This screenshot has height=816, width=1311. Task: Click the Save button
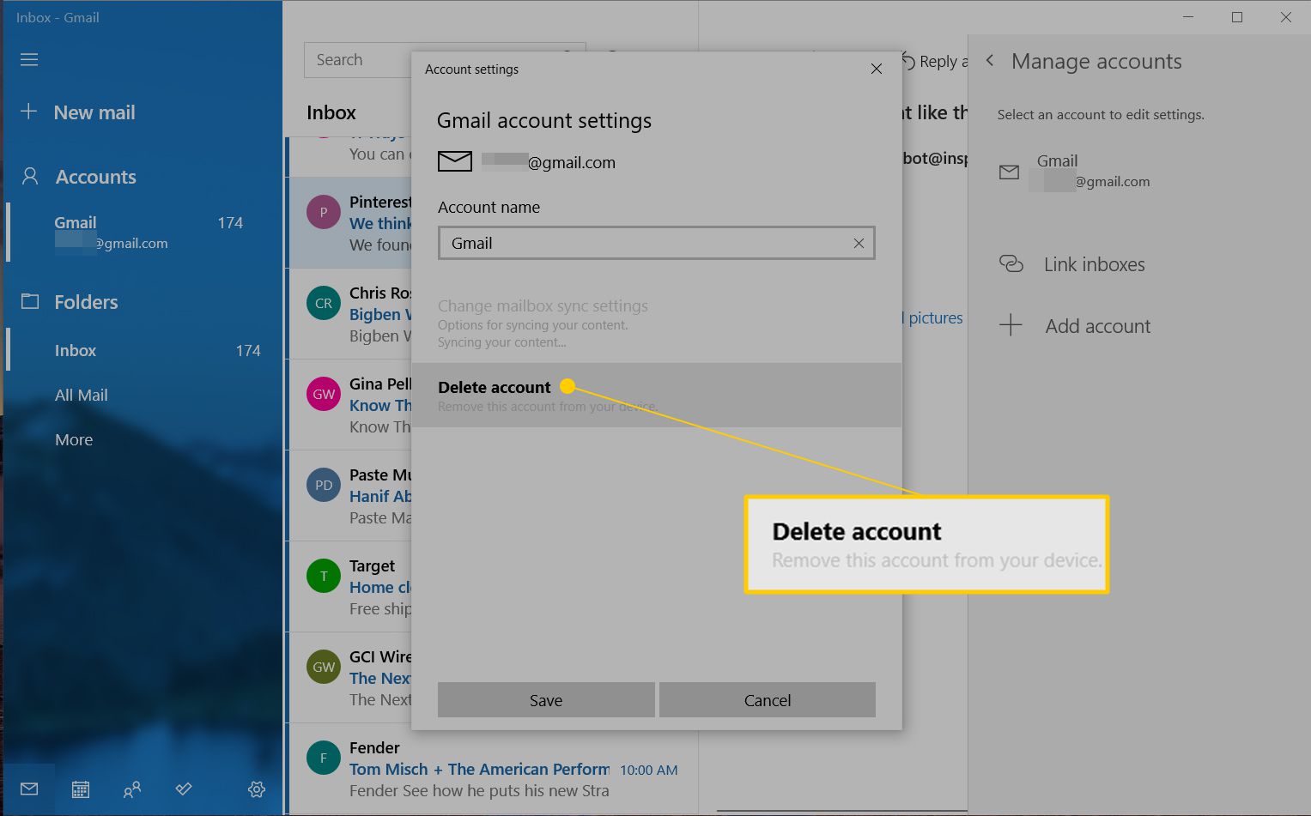point(546,700)
